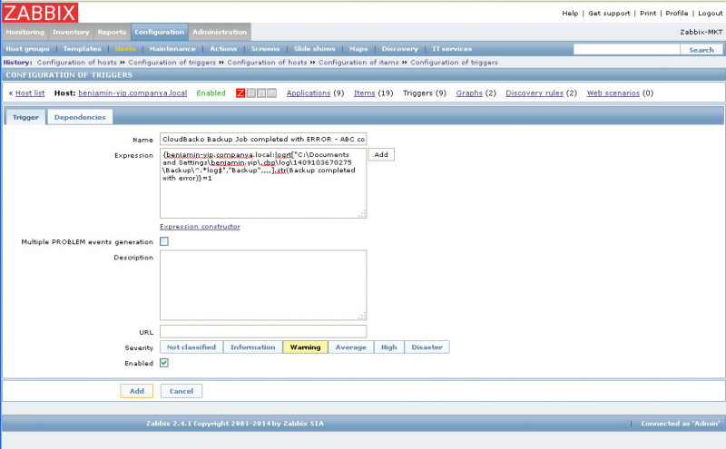This screenshot has width=726, height=449.
Task: Switch to the Dependencies tab
Action: (x=80, y=117)
